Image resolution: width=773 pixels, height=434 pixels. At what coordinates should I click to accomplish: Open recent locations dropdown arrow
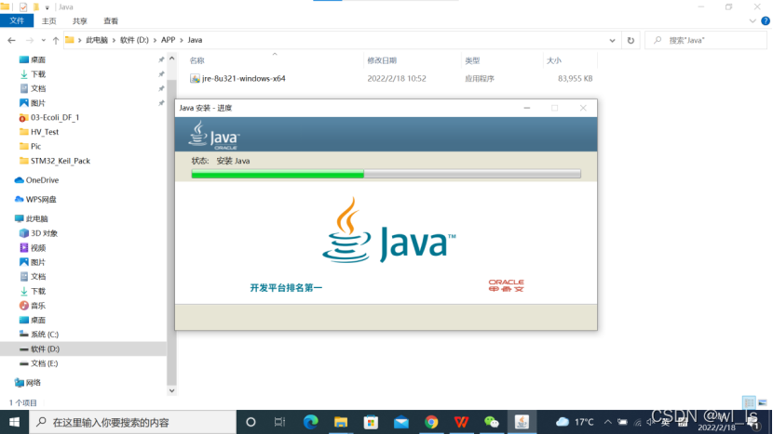(44, 40)
